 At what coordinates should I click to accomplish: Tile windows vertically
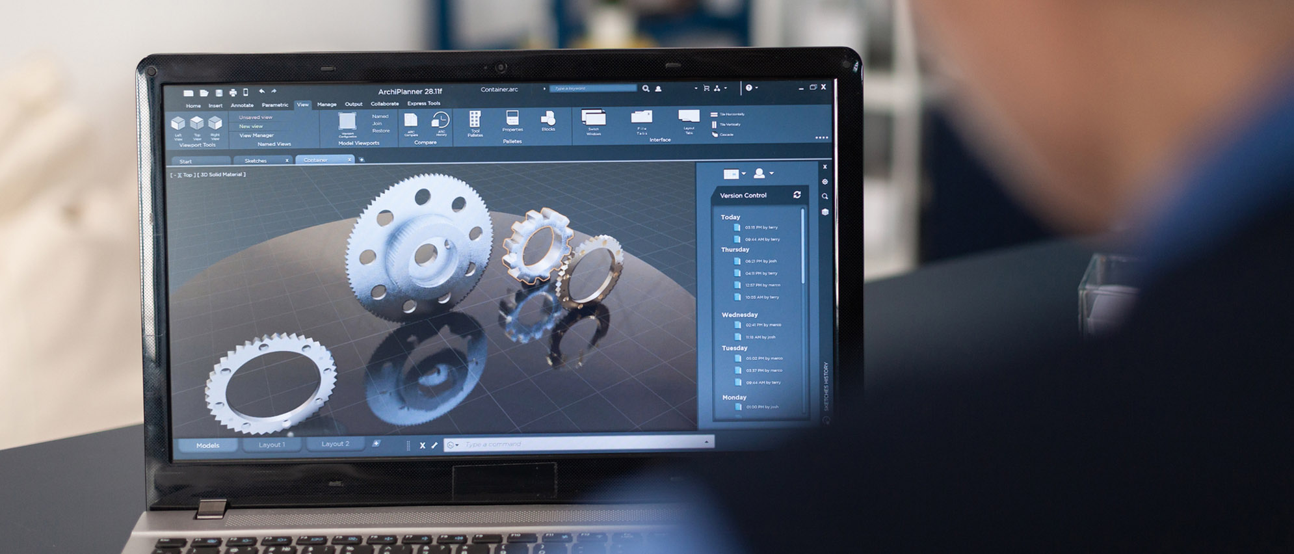click(x=726, y=124)
